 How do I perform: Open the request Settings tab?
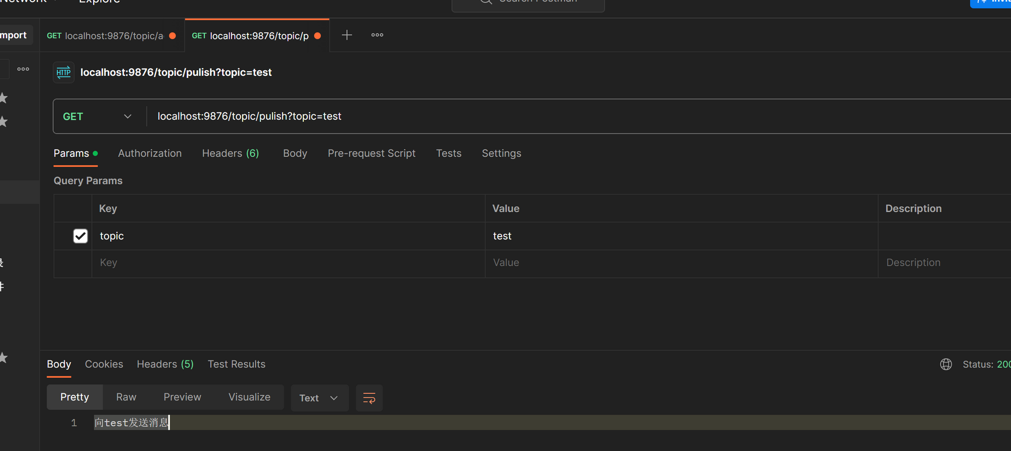pyautogui.click(x=501, y=153)
